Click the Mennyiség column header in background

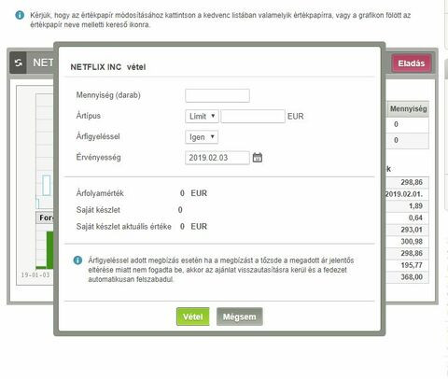pyautogui.click(x=408, y=109)
